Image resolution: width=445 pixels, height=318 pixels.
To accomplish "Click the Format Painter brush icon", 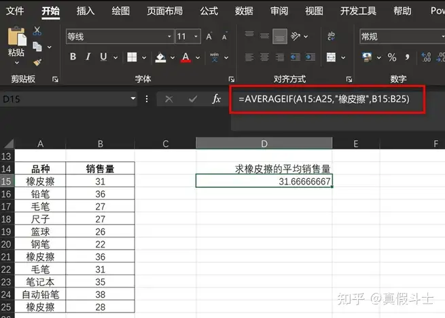I will pyautogui.click(x=37, y=62).
